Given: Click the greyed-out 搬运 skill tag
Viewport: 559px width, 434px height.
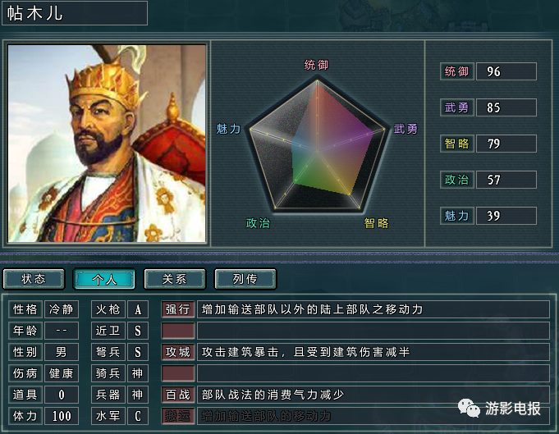Looking at the screenshot, I should point(178,416).
